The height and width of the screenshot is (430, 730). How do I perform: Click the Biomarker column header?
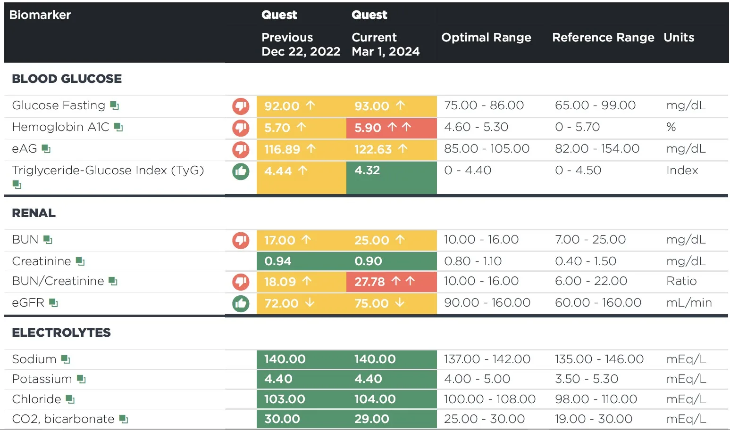(40, 15)
